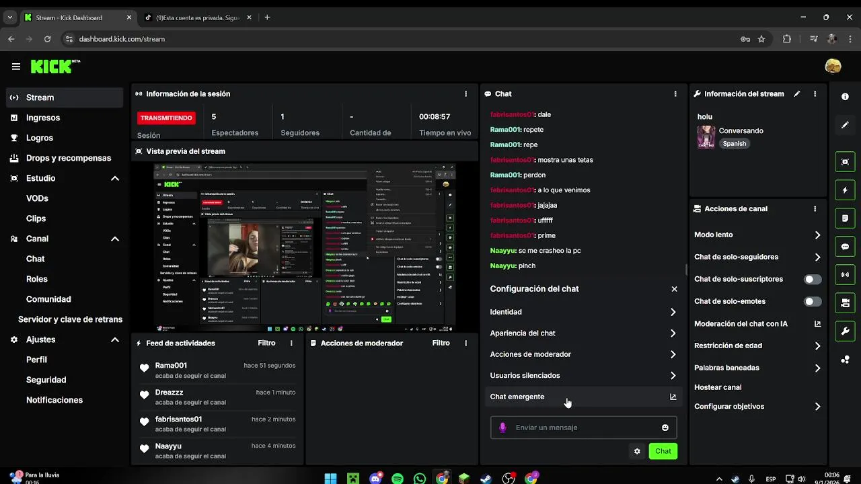Click the Enviar un mensaje input field
The height and width of the screenshot is (484, 861).
click(x=583, y=428)
